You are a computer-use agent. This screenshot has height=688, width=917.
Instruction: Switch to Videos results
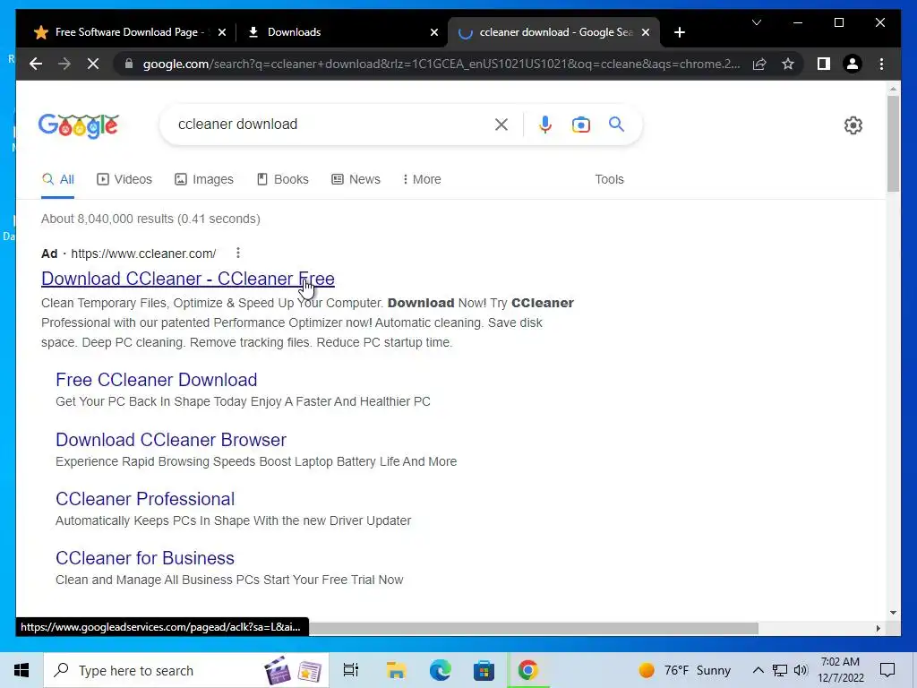click(124, 179)
